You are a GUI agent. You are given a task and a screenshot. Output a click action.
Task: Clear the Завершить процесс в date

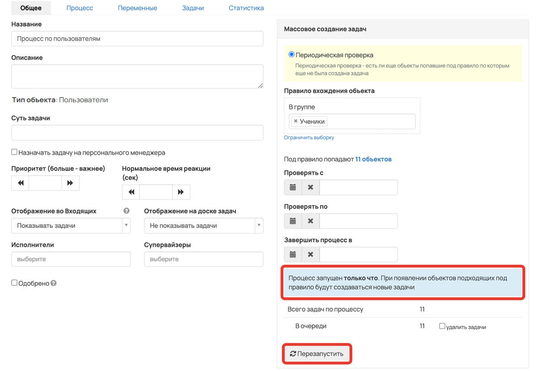click(311, 254)
